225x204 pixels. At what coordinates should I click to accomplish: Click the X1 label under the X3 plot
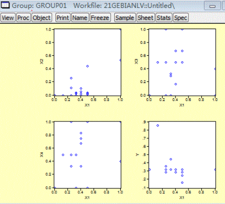point(182,105)
